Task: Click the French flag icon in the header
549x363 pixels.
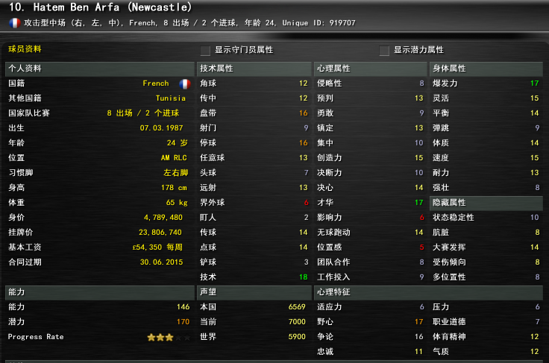Action: [x=14, y=23]
